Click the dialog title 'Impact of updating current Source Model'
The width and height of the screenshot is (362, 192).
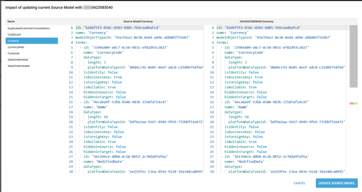[x=44, y=7]
